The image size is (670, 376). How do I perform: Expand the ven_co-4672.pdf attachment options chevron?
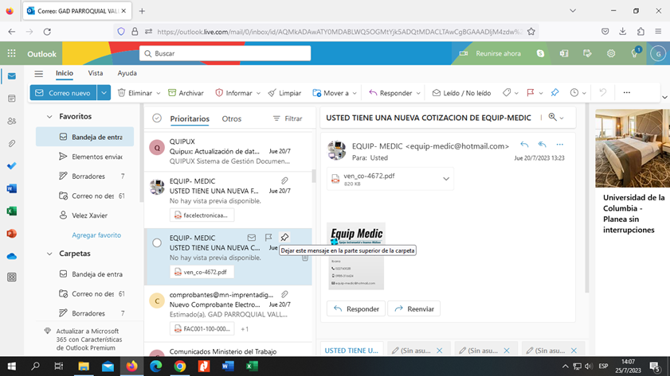446,179
